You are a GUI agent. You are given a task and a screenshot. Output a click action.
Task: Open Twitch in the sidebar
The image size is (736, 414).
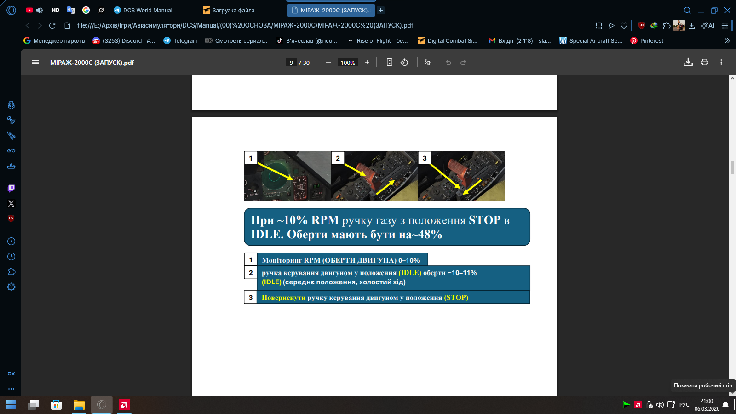pyautogui.click(x=11, y=188)
